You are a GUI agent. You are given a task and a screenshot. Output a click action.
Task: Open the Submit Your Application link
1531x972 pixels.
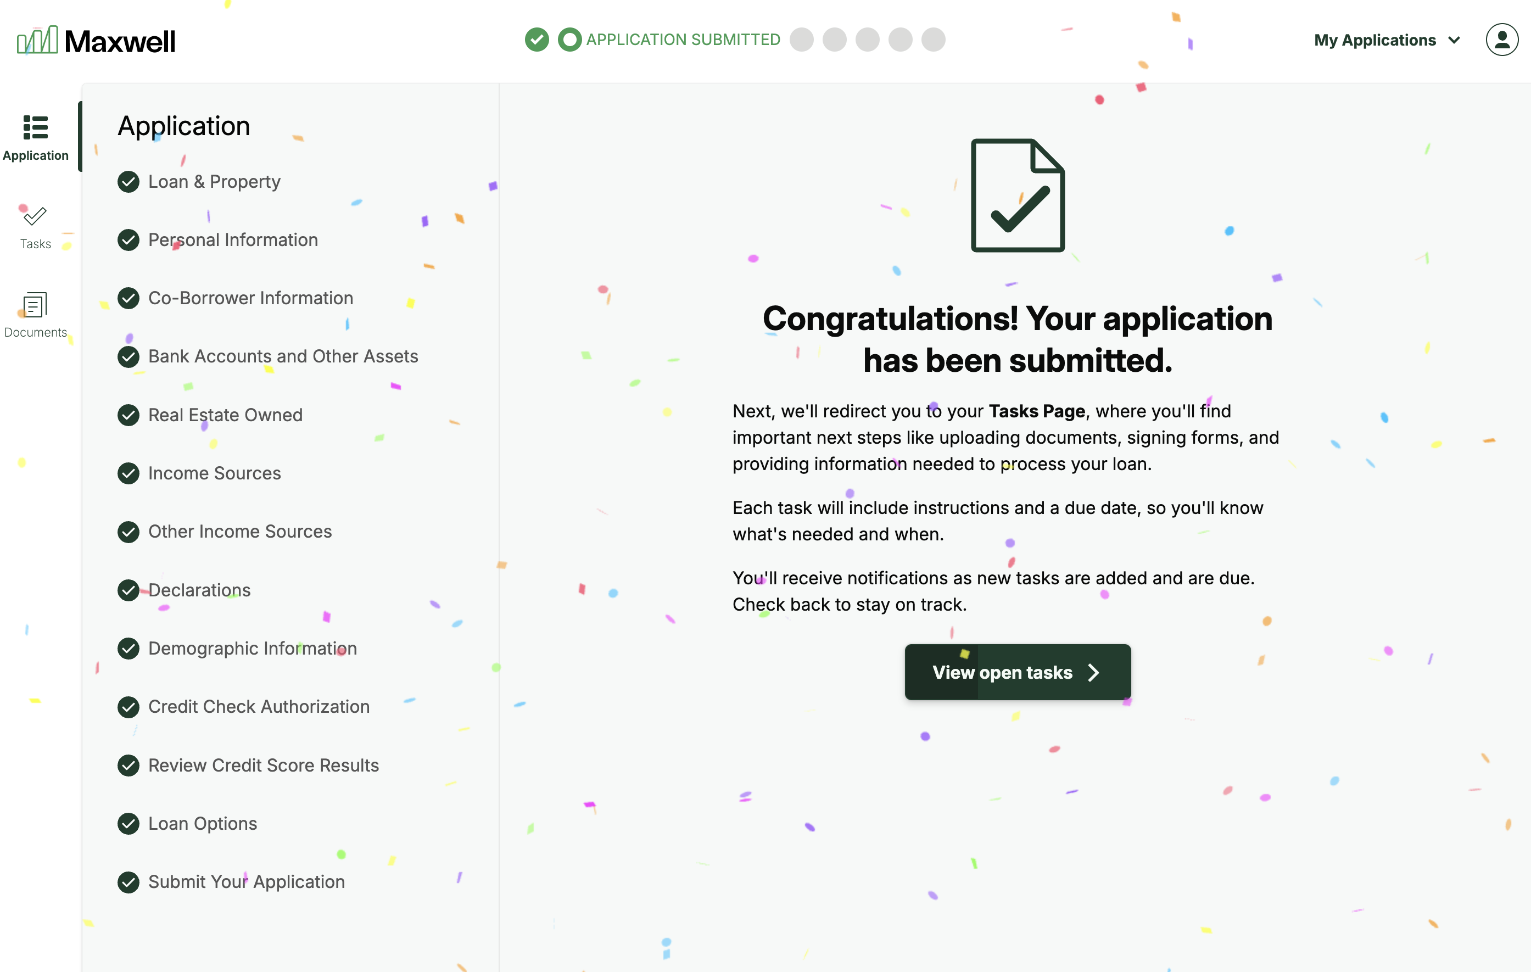point(246,882)
